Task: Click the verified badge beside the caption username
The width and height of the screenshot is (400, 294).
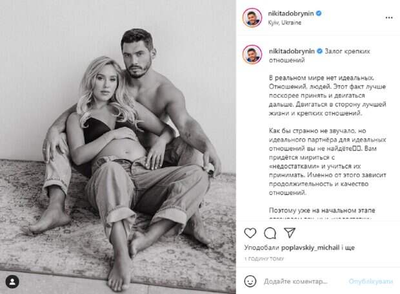Action: coord(319,51)
